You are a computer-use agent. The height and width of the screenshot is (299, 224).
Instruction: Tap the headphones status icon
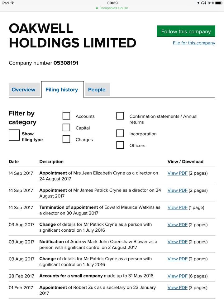pos(204,3)
